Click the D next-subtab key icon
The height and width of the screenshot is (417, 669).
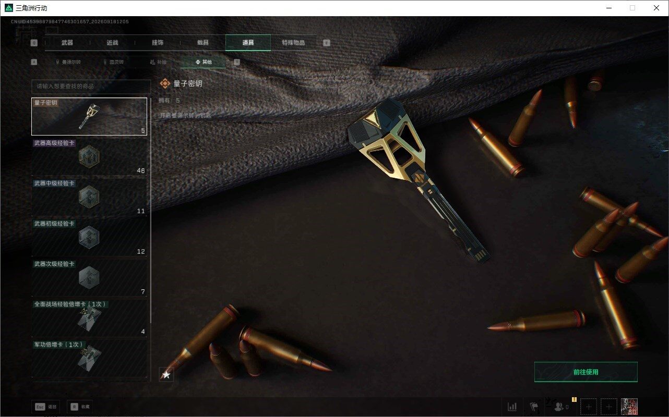pos(236,62)
